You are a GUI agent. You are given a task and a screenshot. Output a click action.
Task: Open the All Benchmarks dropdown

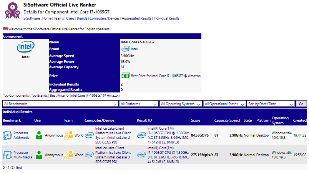pos(60,104)
